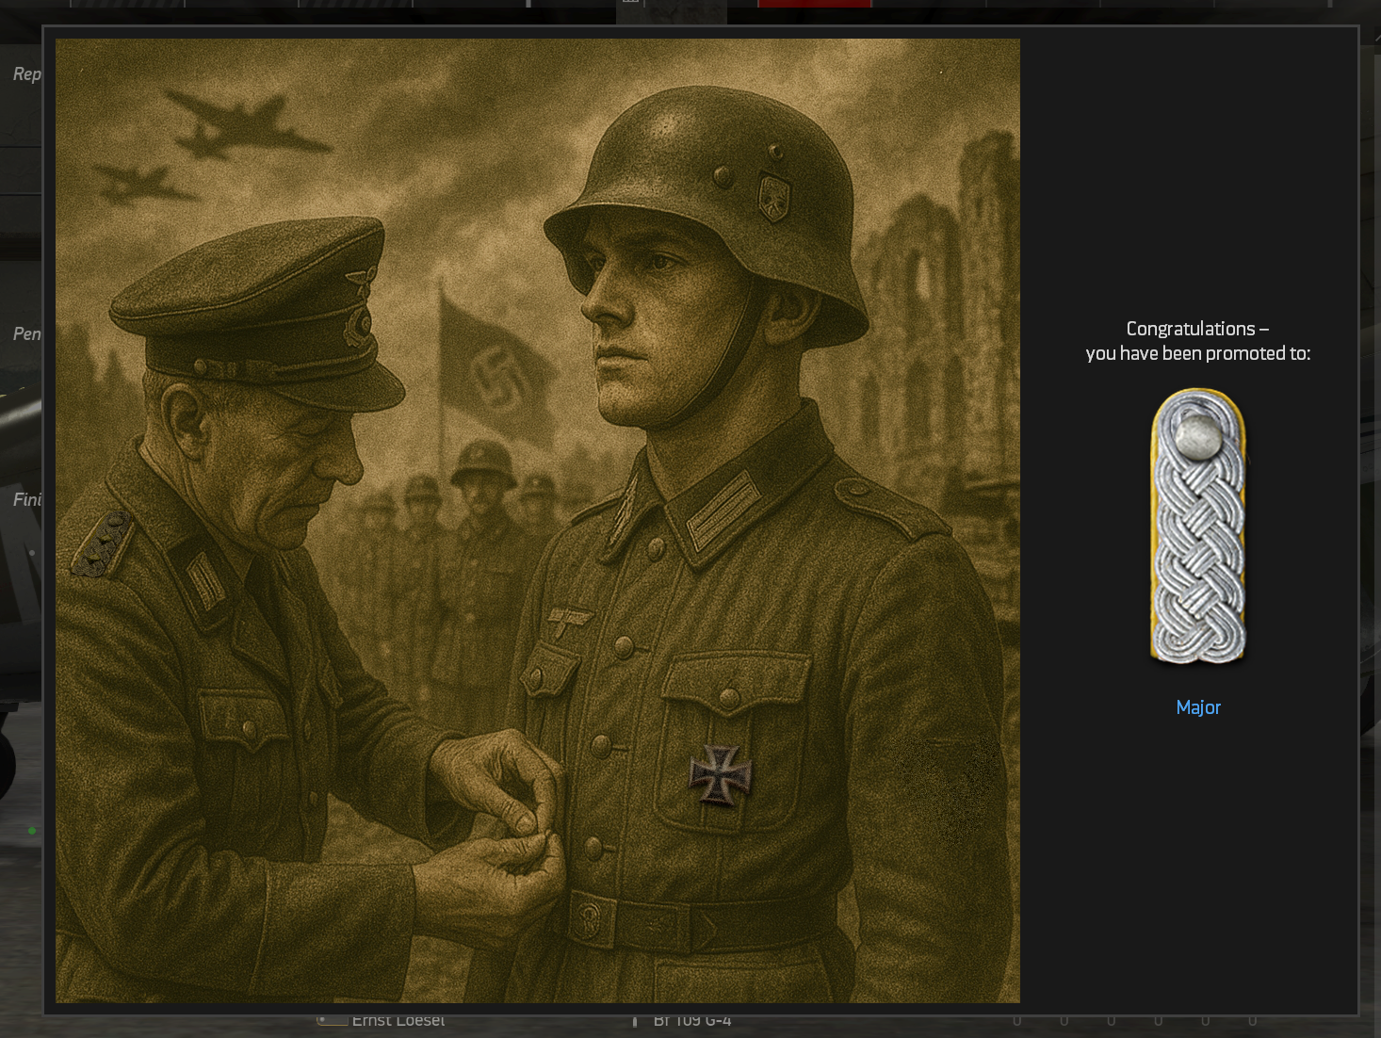
Task: Select pilot Ernst Loesel in background roster
Action: (398, 1021)
